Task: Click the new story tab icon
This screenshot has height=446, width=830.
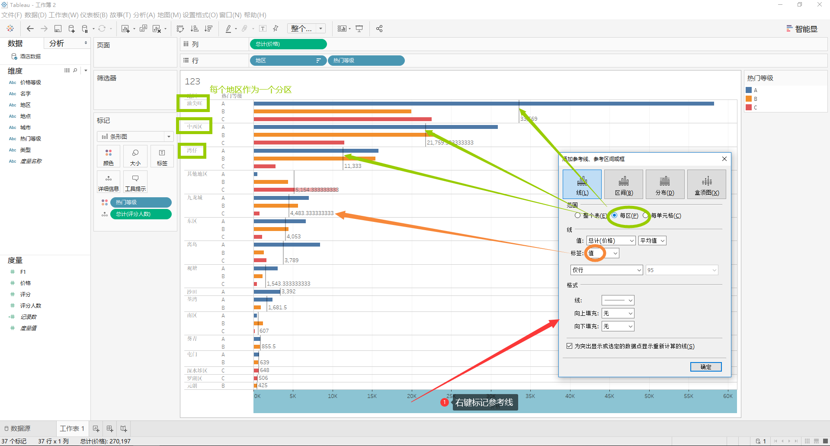Action: [124, 428]
